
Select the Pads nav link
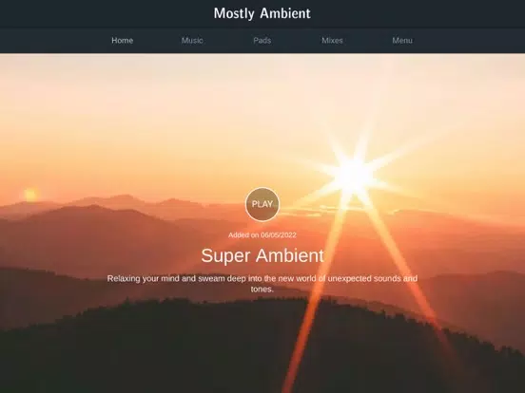[x=262, y=41]
